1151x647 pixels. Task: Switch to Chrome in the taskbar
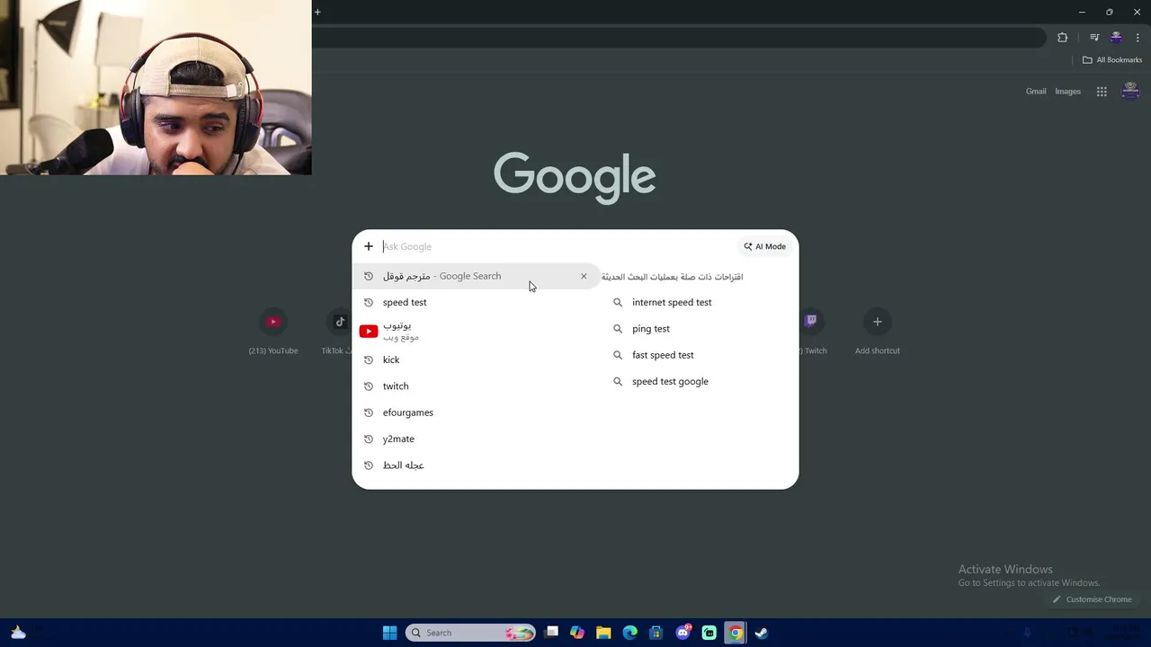[736, 633]
